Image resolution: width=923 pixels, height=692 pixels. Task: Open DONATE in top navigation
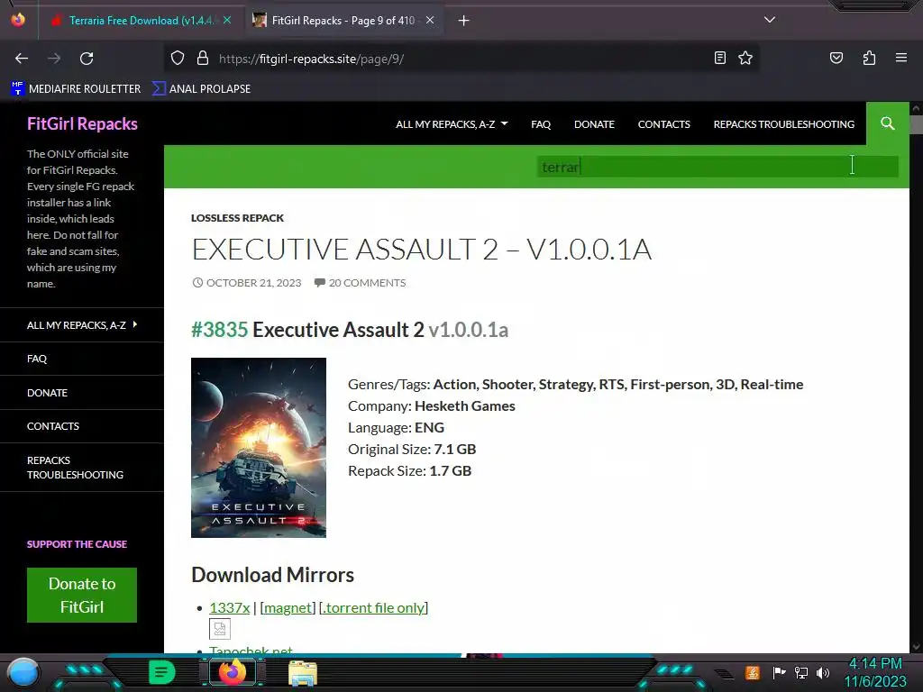click(x=594, y=124)
